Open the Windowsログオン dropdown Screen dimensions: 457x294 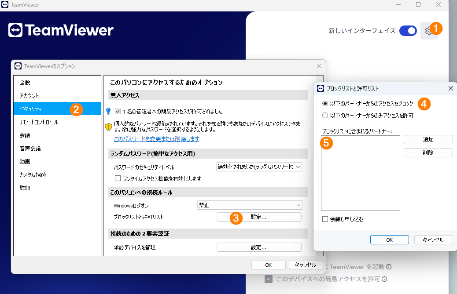coord(250,205)
